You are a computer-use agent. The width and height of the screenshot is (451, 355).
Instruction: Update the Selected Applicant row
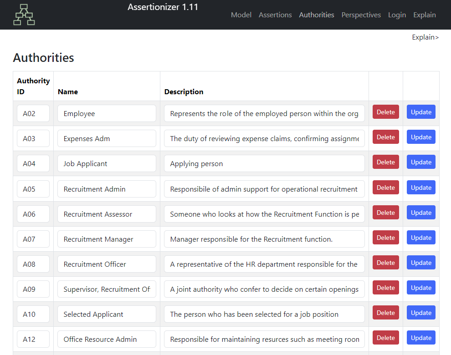421,313
